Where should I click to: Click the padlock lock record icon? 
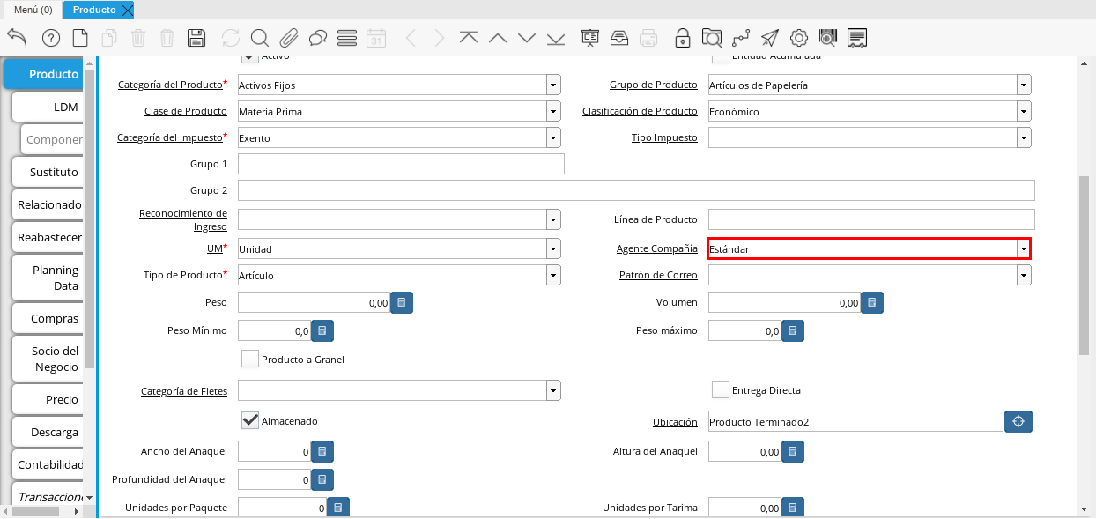point(683,37)
